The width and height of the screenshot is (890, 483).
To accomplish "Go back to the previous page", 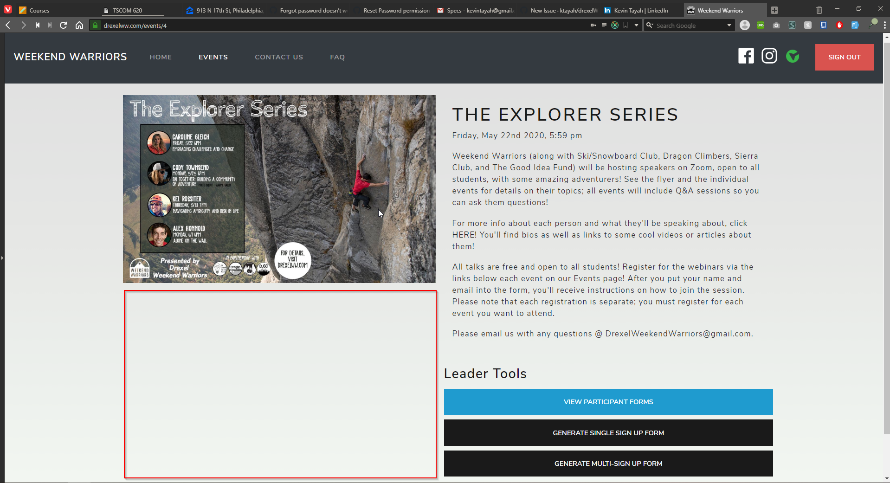I will tap(8, 25).
